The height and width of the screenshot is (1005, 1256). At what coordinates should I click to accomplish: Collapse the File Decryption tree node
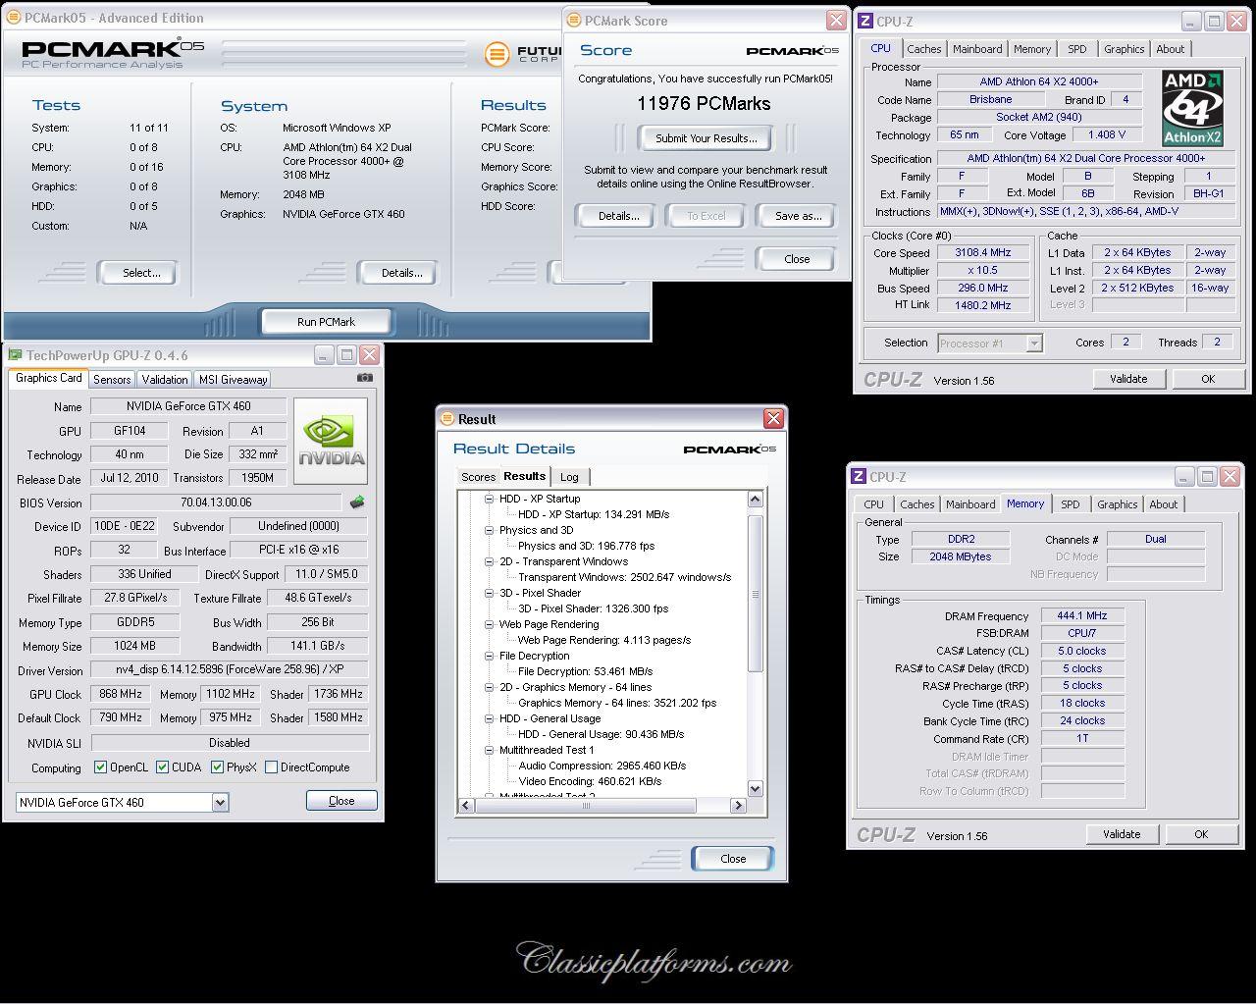point(489,656)
